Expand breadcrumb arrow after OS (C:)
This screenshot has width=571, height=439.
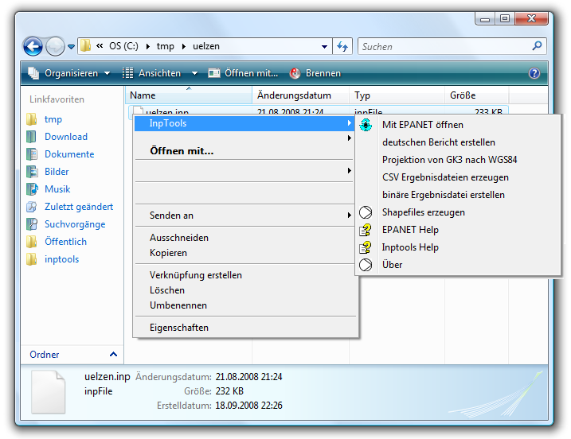pos(148,47)
